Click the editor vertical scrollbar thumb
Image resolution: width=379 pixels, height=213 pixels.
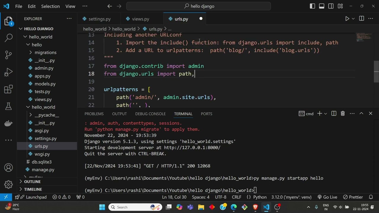click(376, 71)
